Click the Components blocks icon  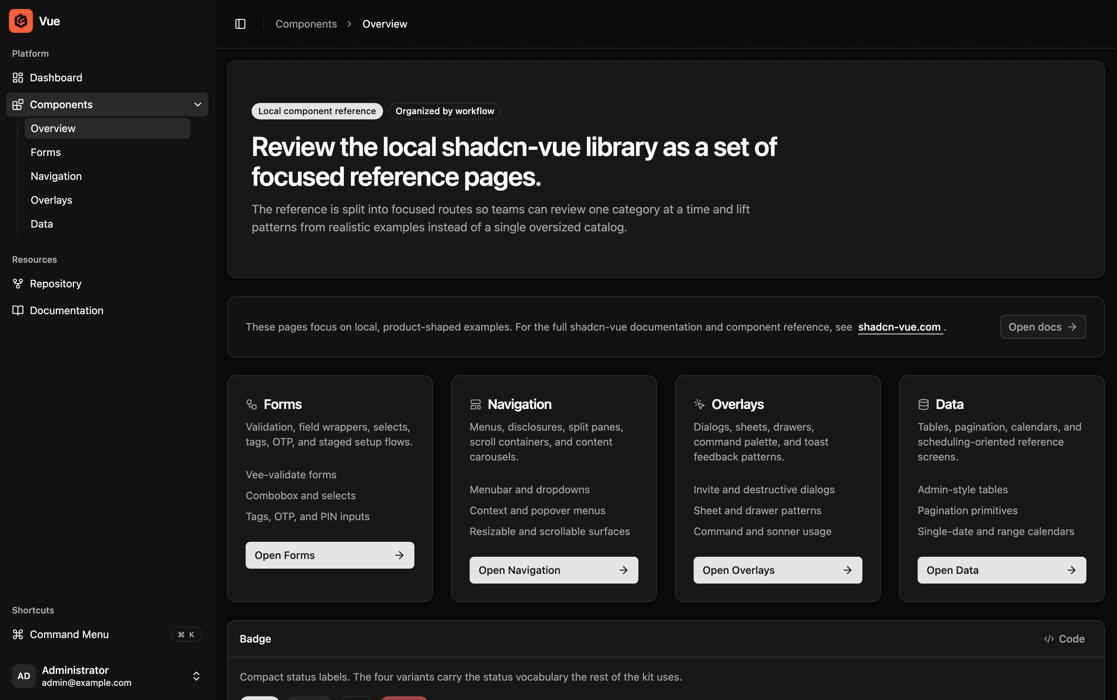click(18, 104)
